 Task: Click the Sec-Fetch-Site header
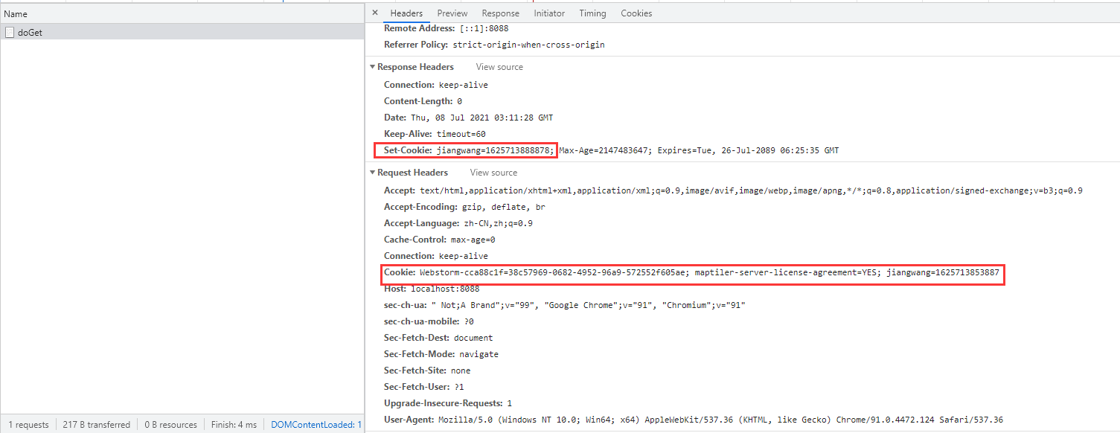(427, 371)
